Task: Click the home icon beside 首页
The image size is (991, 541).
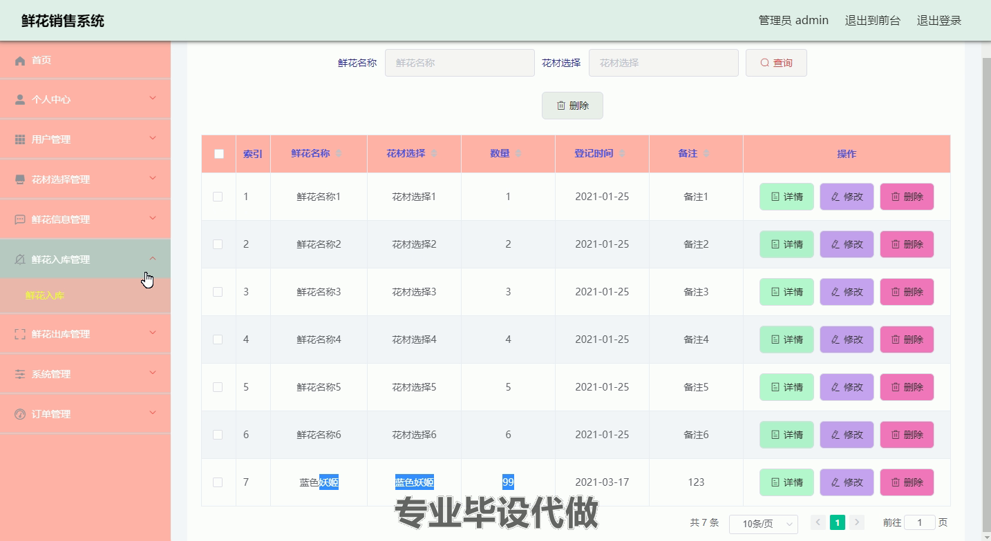Action: [20, 61]
